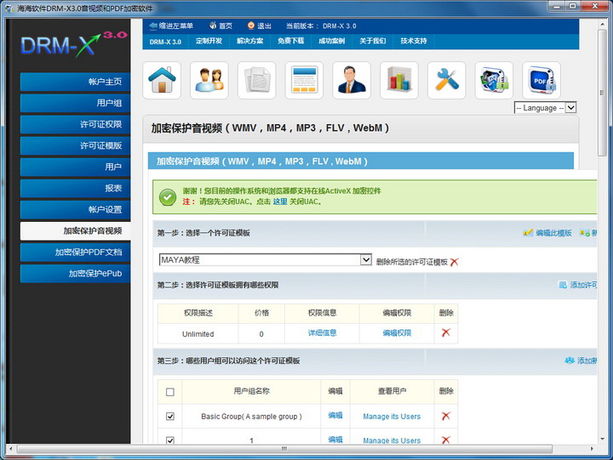The height and width of the screenshot is (460, 613).
Task: Click the 缩进左菜单 collapse arrow icon
Action: (153, 26)
